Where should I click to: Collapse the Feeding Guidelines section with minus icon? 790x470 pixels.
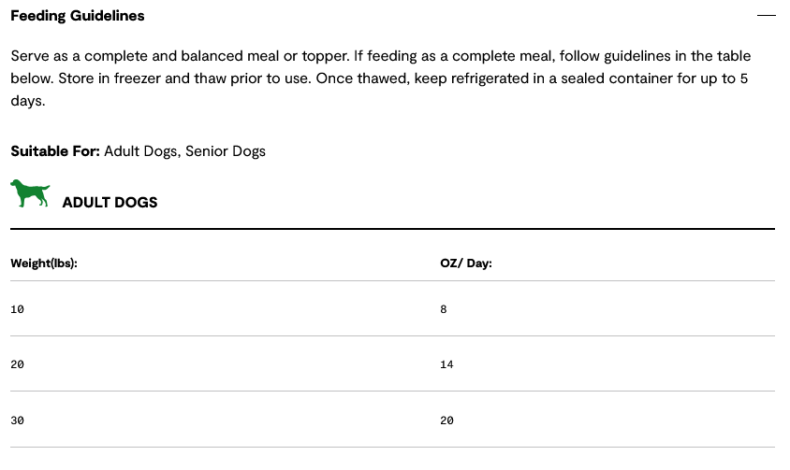766,16
